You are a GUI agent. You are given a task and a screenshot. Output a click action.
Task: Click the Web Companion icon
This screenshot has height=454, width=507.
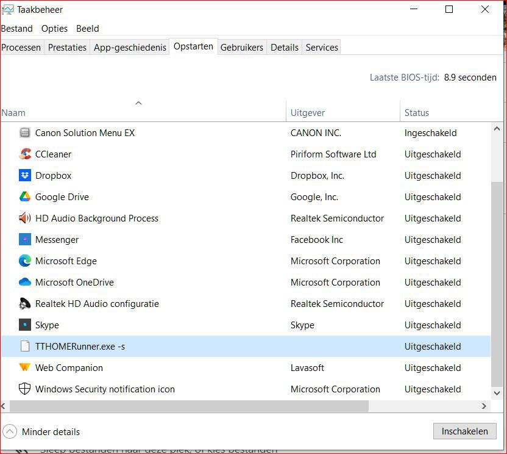25,367
